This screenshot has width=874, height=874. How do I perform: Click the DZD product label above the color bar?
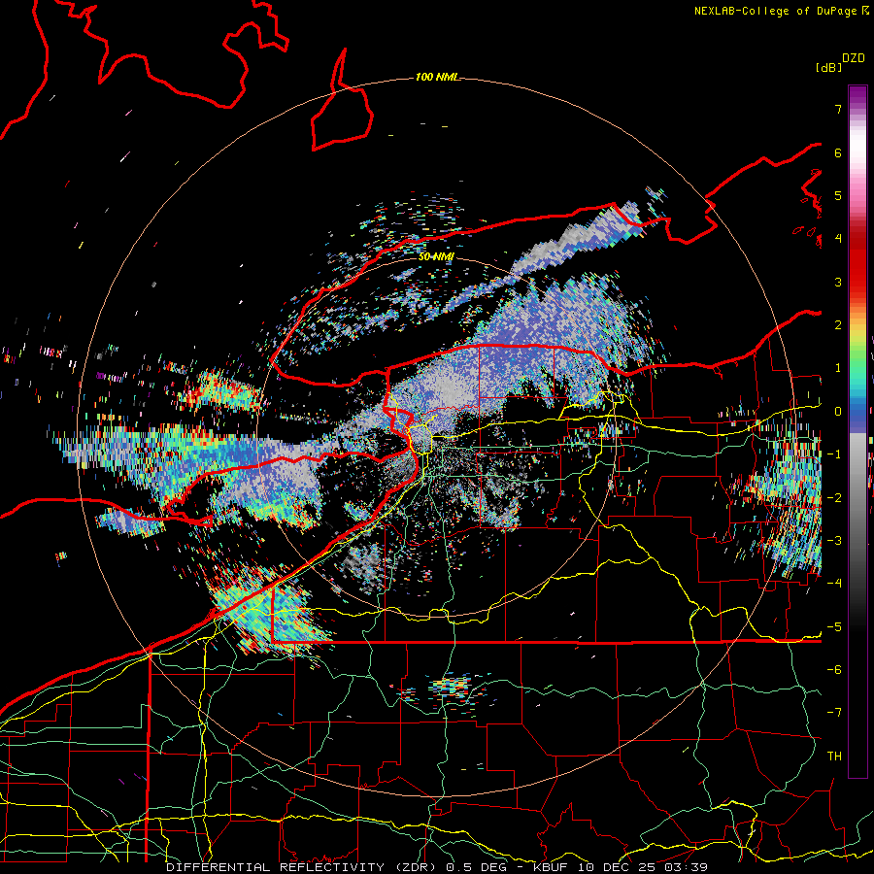tap(854, 58)
